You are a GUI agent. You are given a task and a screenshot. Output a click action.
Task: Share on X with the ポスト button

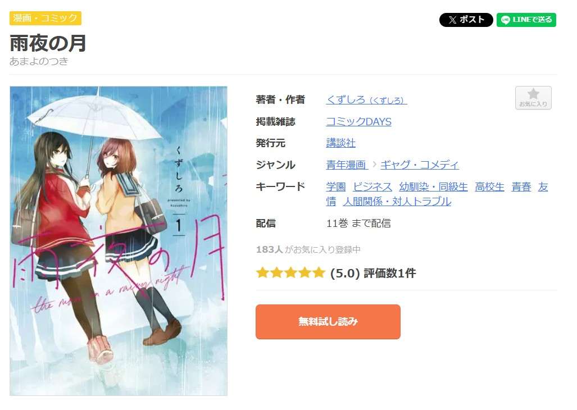click(x=466, y=20)
